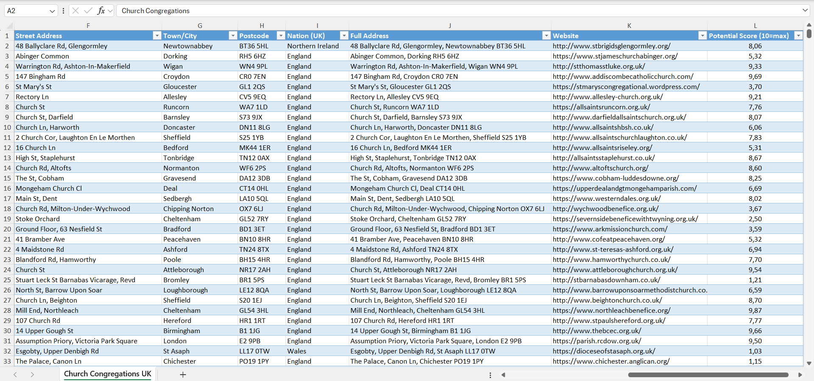Open link http://www.addiscombecatholicchurch.com/
Screen dimensions: 814x381
click(x=623, y=77)
